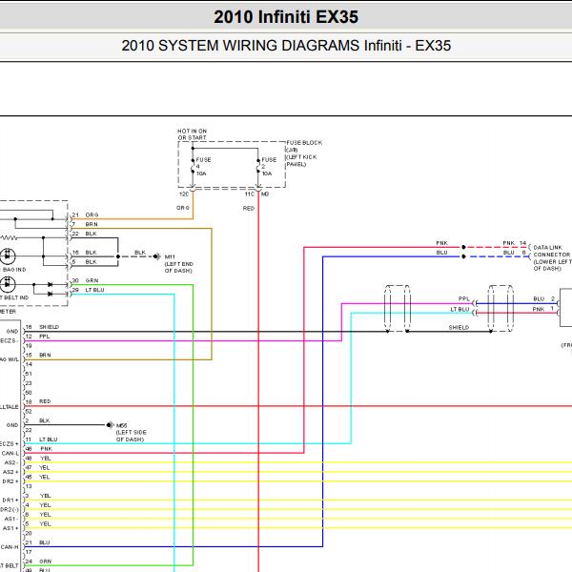Click pin '48 YEL' on the control unit
The width and height of the screenshot is (572, 572).
38,459
